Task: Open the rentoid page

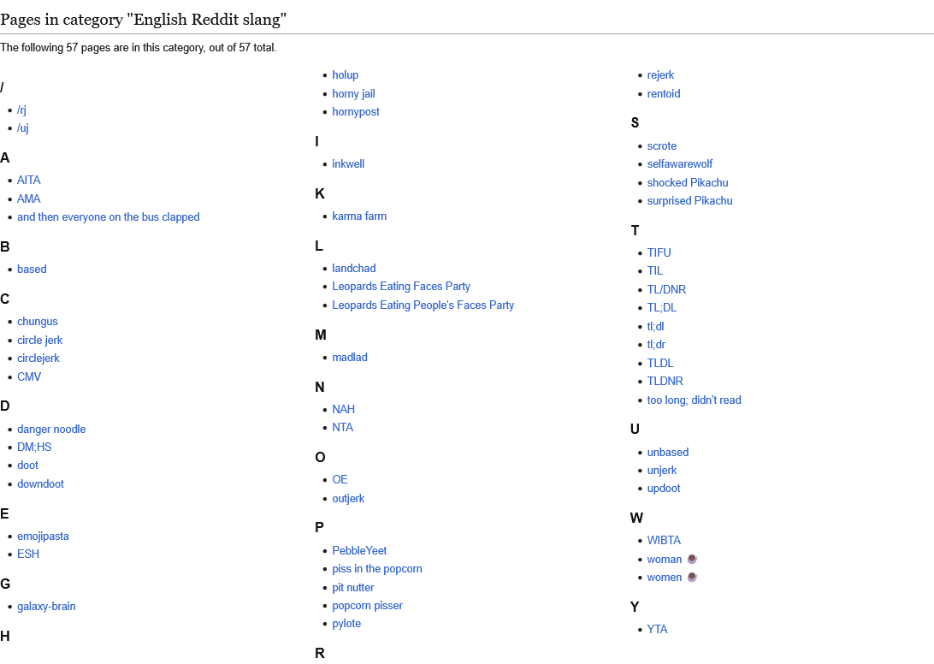Action: tap(664, 93)
